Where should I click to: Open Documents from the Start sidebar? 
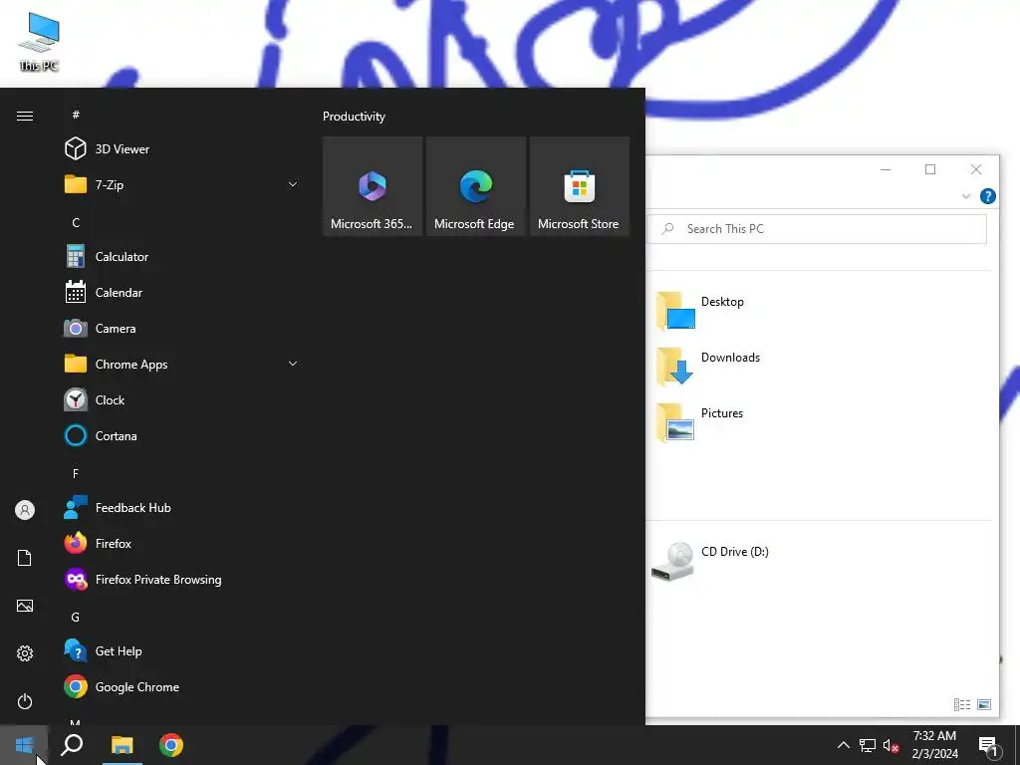coord(25,558)
